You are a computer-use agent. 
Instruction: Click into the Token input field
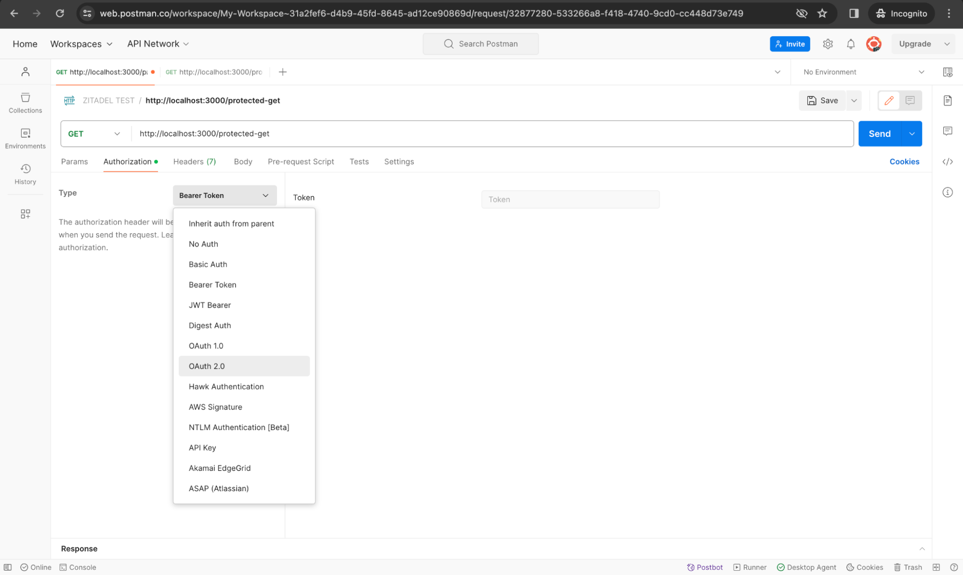coord(570,199)
